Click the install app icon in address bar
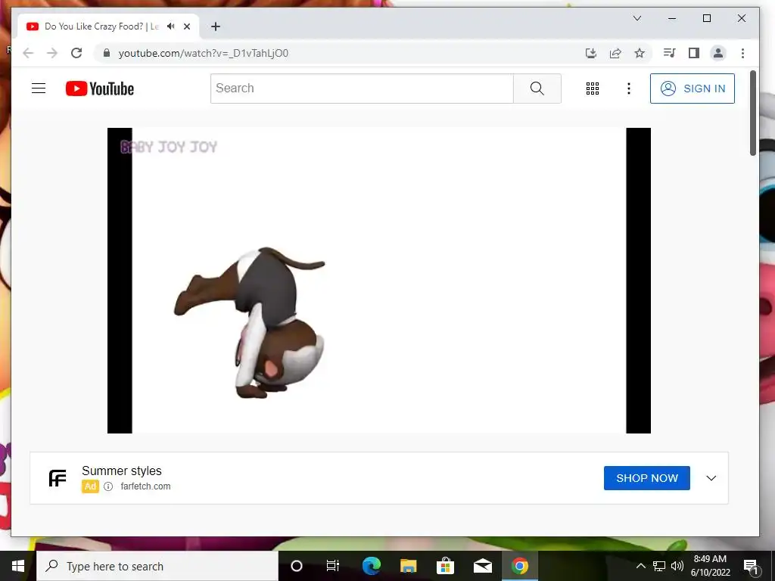Screen dimensions: 775x581 [590, 53]
